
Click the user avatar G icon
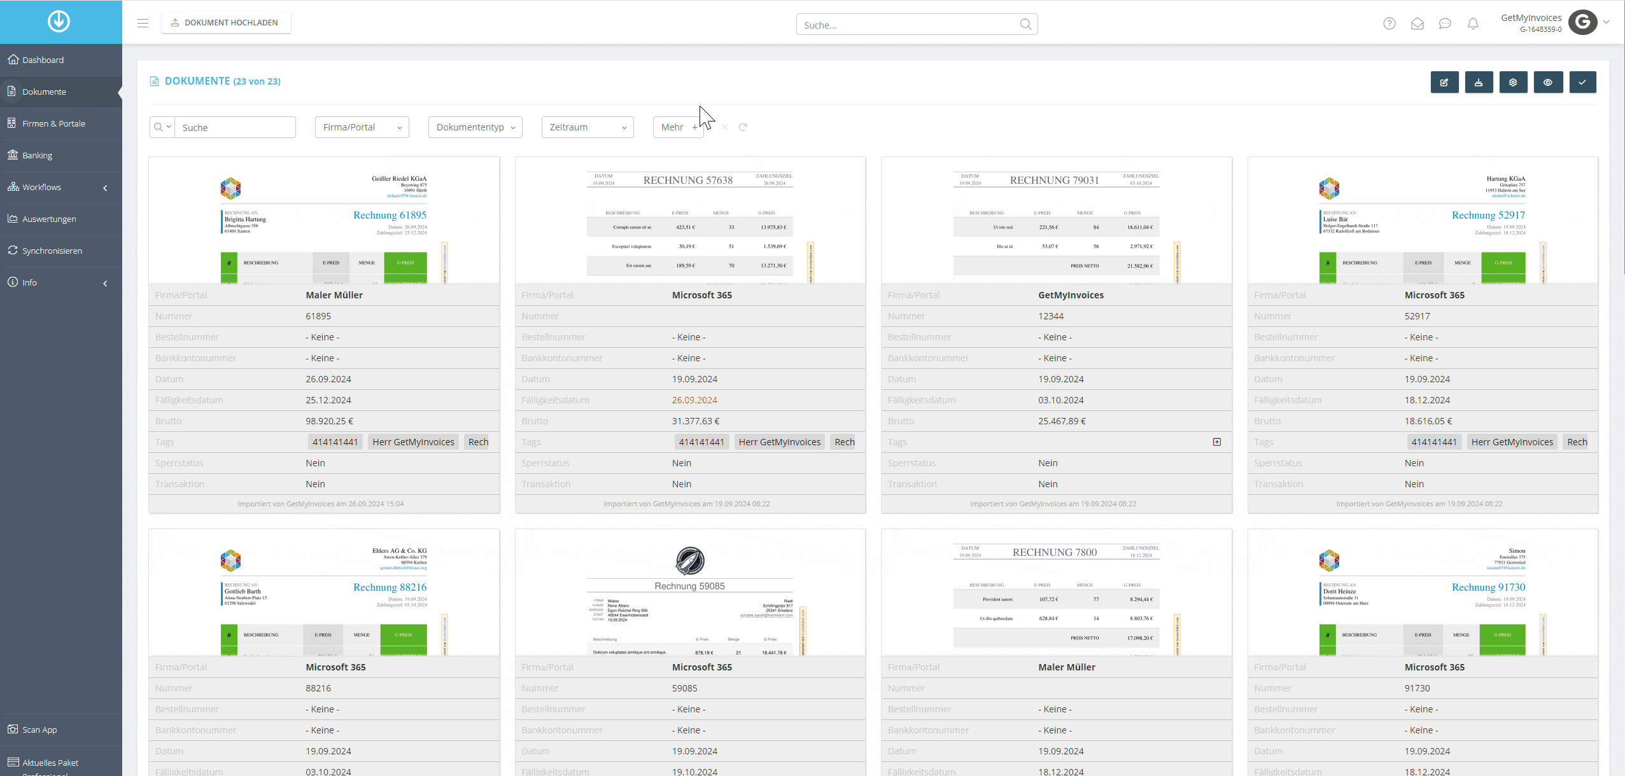point(1582,22)
